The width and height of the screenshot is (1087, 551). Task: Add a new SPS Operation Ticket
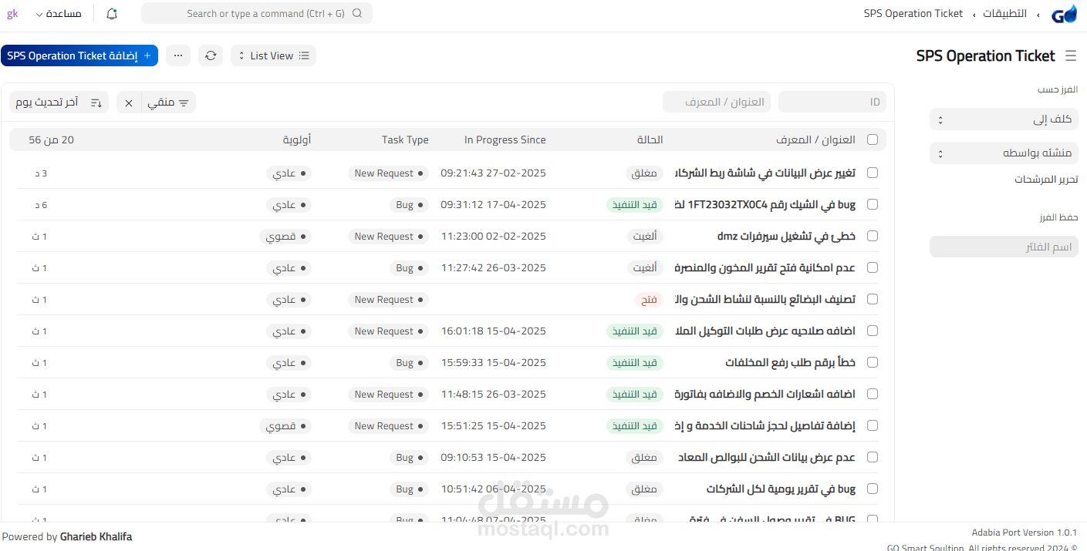(x=79, y=55)
